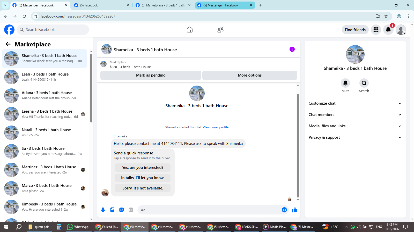Open WhatsApp from the taskbar
414x232 pixels.
point(78,227)
